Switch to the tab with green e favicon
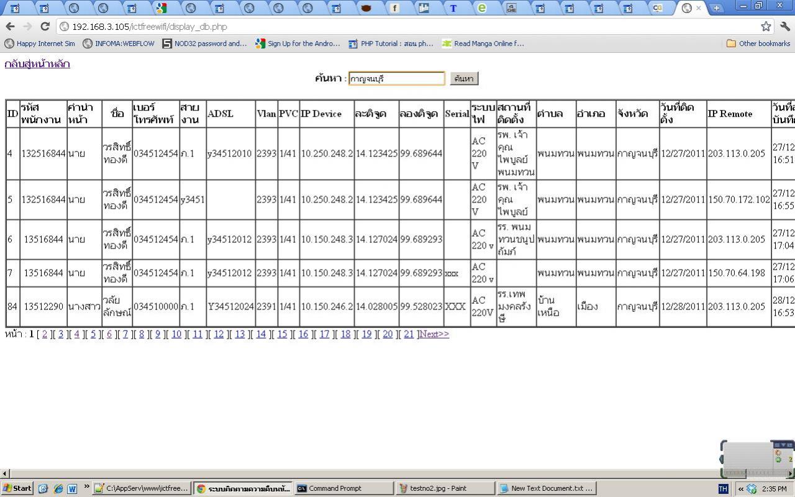This screenshot has width=795, height=497. [x=482, y=8]
